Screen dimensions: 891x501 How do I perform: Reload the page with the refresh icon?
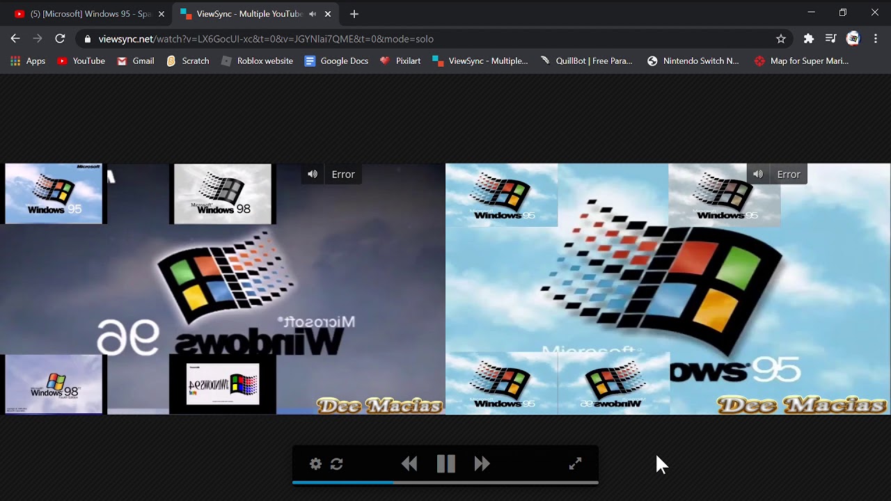60,39
